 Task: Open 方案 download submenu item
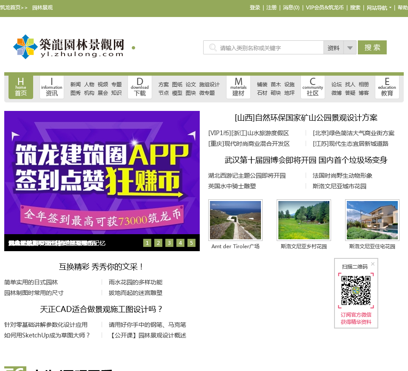163,84
